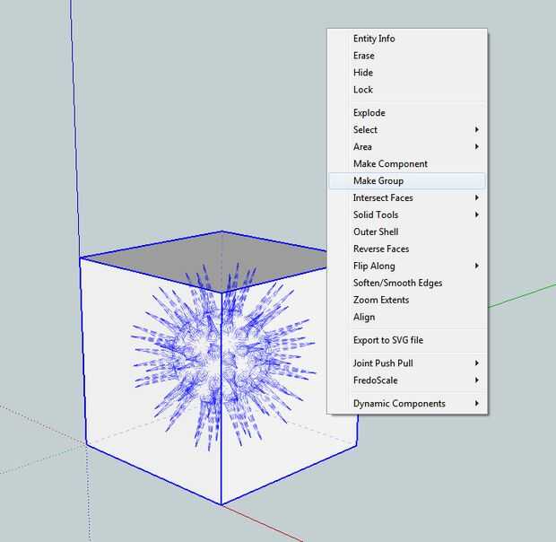Select Reverse Faces
The width and height of the screenshot is (556, 542).
pos(407,249)
